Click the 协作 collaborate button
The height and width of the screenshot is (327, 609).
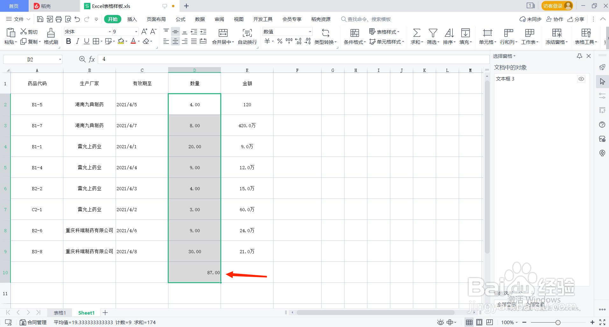click(x=555, y=19)
